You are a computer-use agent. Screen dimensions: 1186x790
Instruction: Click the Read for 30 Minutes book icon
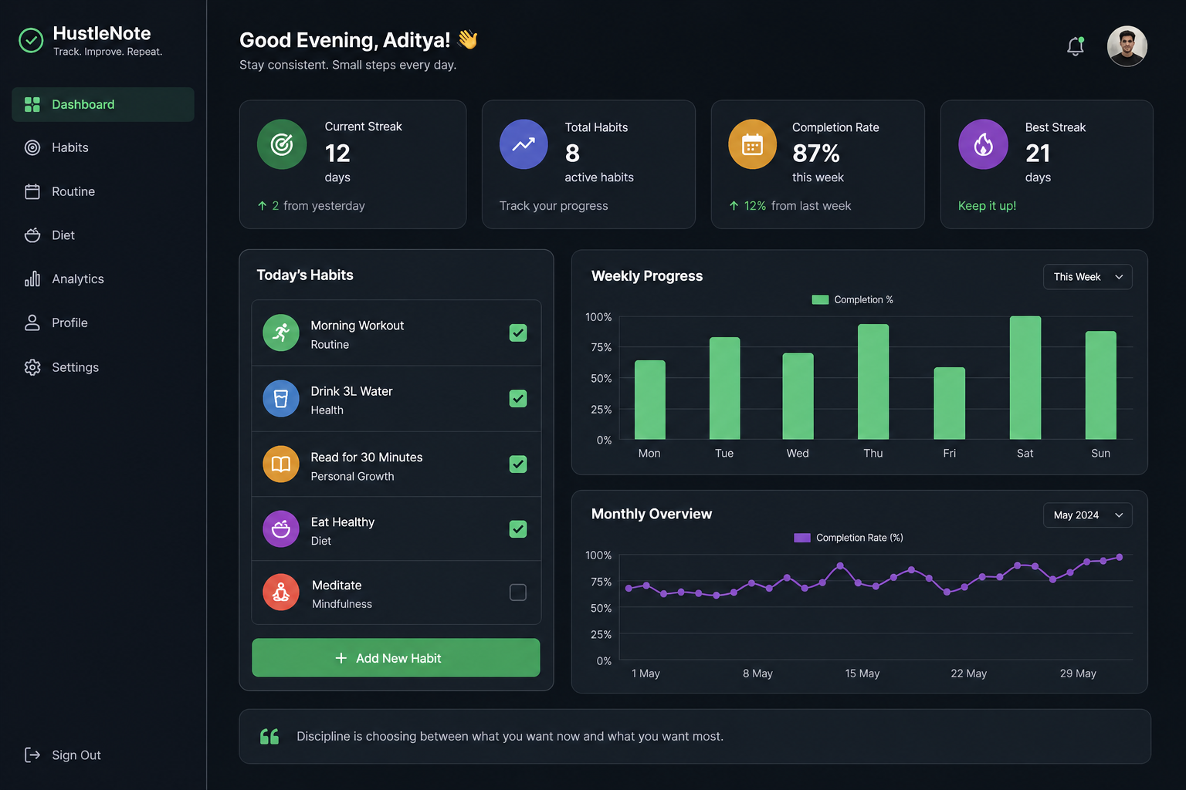point(281,464)
